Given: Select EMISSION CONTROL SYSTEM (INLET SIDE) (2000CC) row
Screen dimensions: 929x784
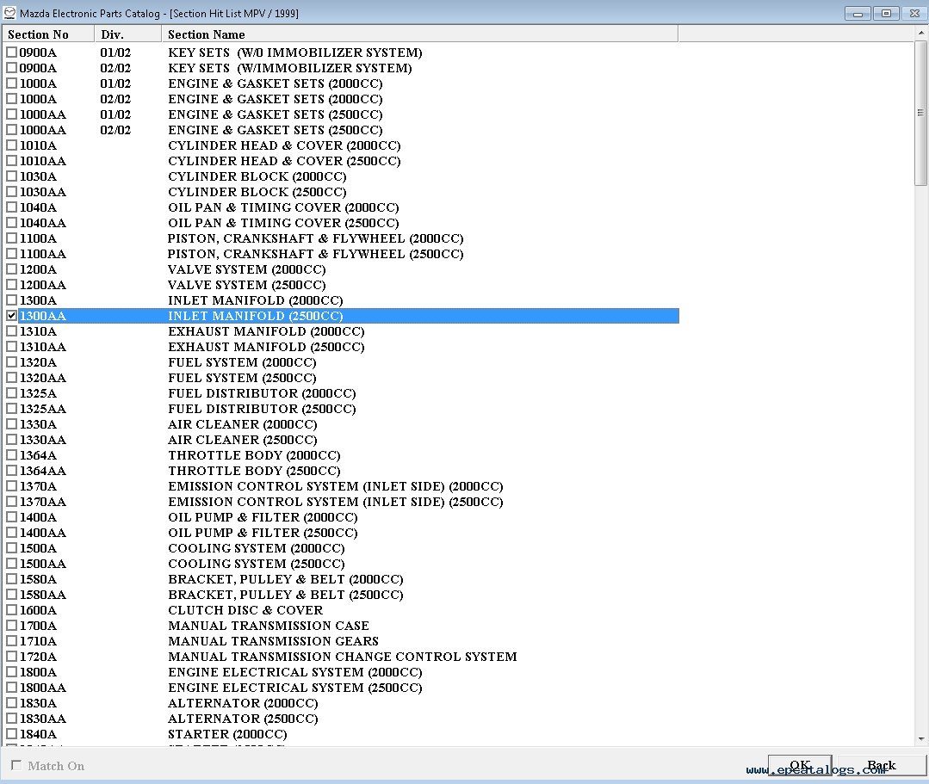Looking at the screenshot, I should [x=341, y=486].
